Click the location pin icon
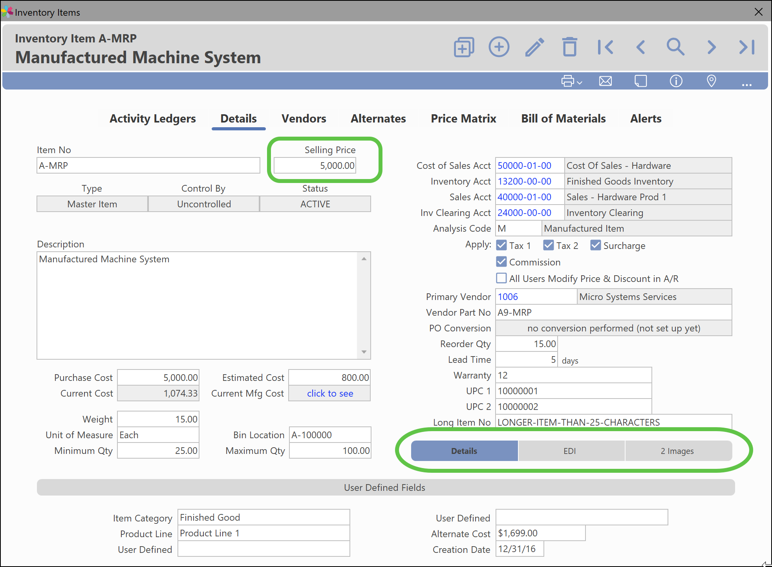 tap(711, 81)
